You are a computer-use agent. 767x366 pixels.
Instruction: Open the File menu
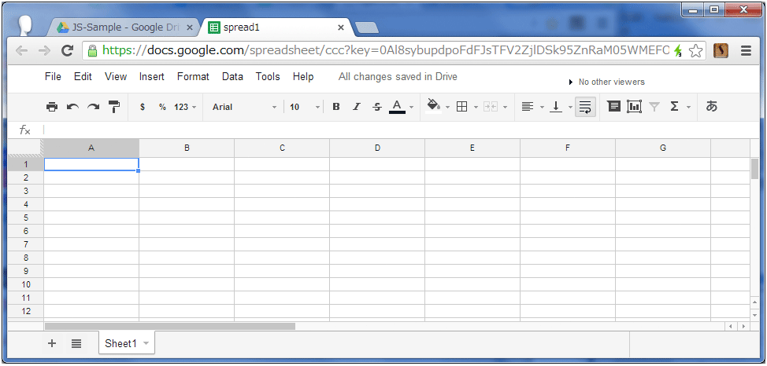pyautogui.click(x=53, y=77)
